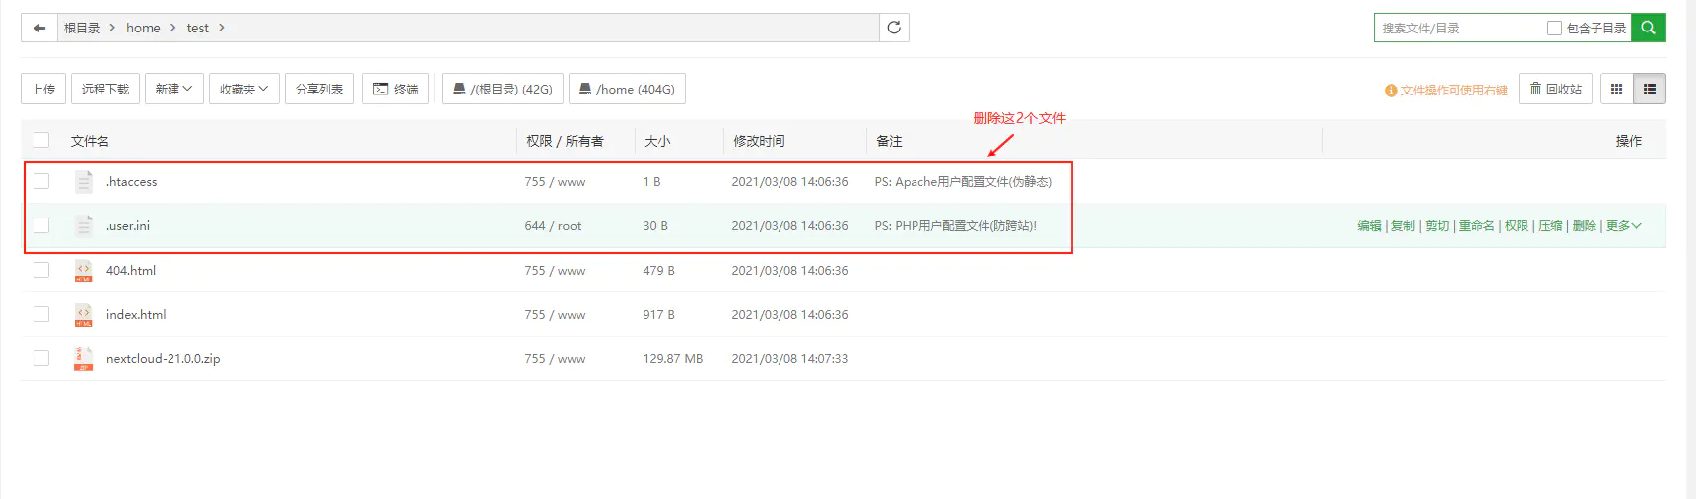Click the 2021/03/08 14:07:33 timestamp
1696x499 pixels.
click(x=789, y=359)
